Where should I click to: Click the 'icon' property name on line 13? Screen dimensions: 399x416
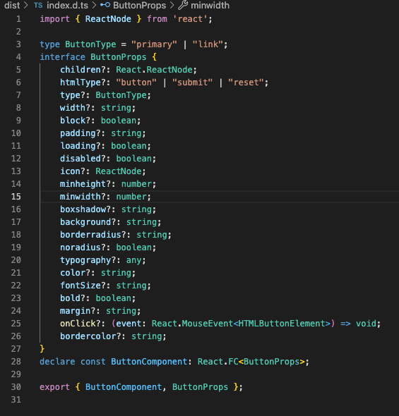tap(70, 171)
